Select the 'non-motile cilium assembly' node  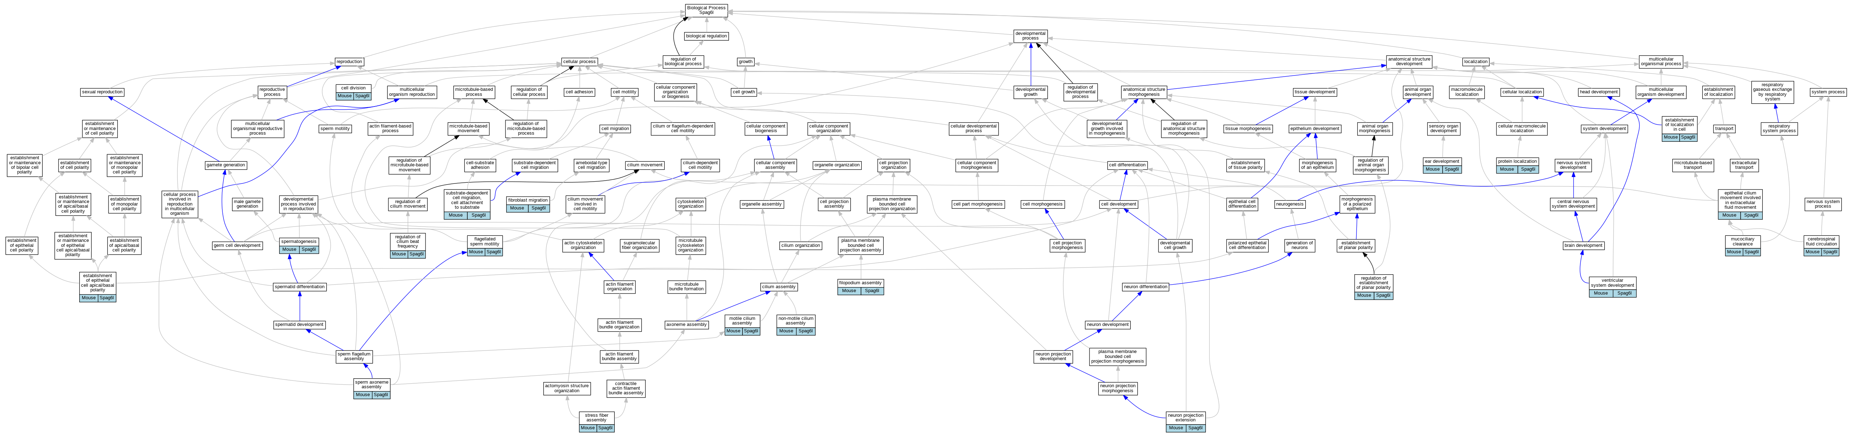point(796,325)
